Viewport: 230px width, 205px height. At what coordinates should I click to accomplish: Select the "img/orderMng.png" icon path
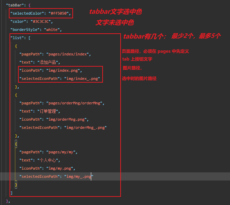[67, 119]
